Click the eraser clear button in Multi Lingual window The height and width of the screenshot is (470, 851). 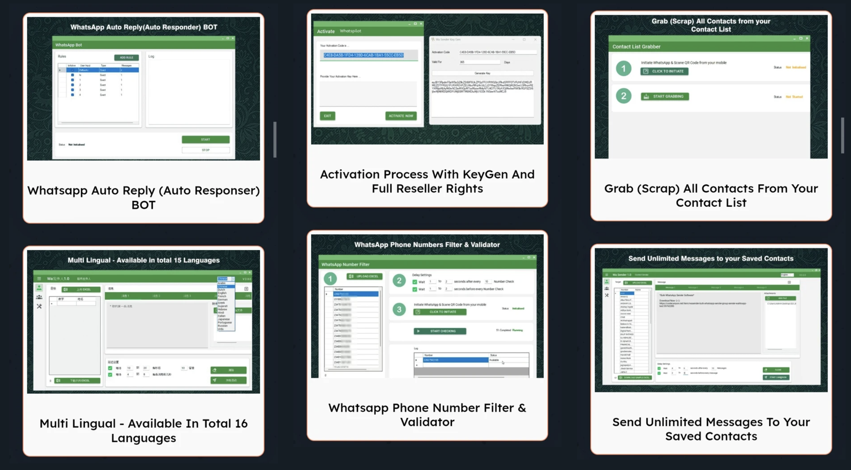[228, 370]
